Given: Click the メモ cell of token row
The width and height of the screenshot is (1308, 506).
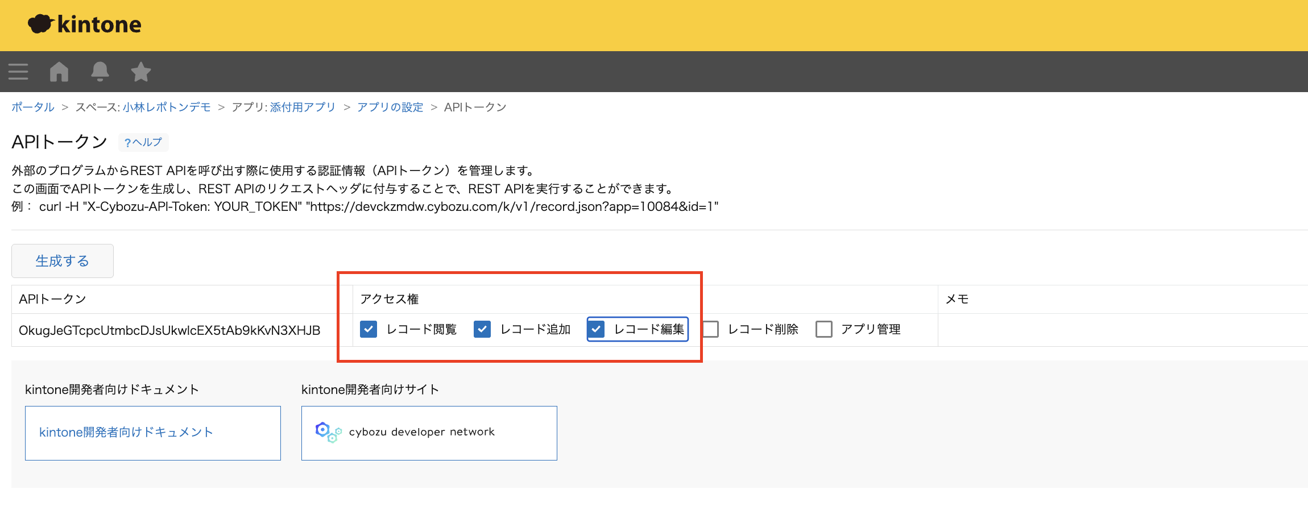Looking at the screenshot, I should (1123, 330).
